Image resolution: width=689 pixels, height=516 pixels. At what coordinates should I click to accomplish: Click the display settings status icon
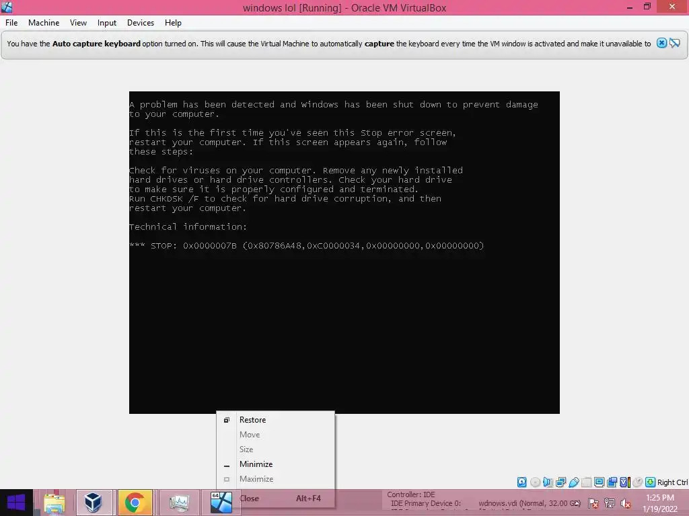[x=599, y=482]
